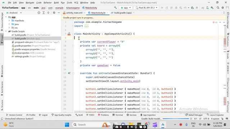The height and width of the screenshot is (129, 230).
Task: Click the Select Opened File target icon
Action: click(x=39, y=13)
